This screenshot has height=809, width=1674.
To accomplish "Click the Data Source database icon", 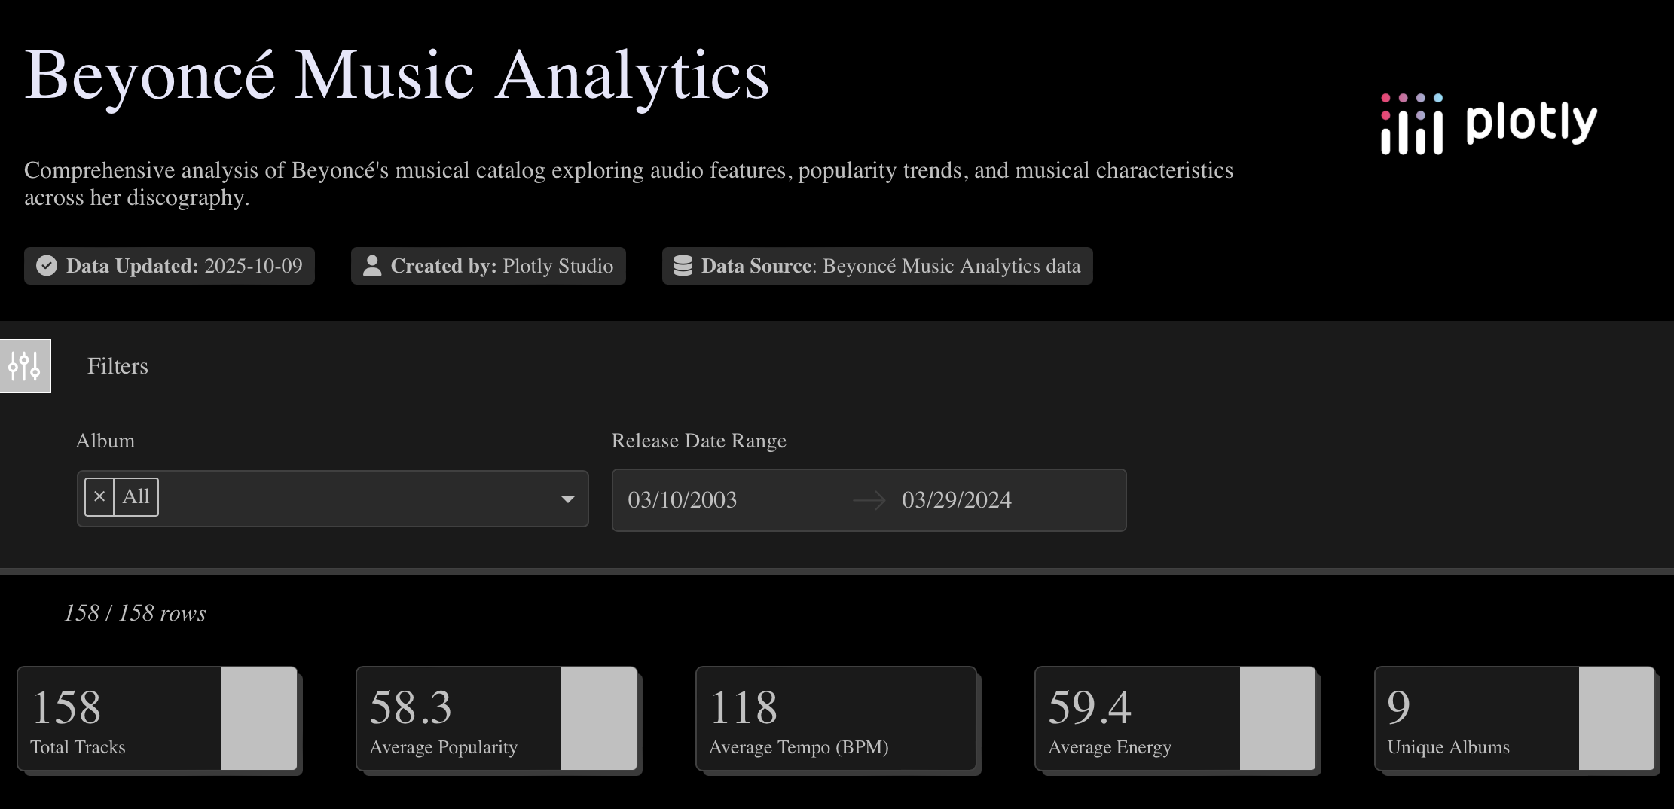I will (x=683, y=266).
